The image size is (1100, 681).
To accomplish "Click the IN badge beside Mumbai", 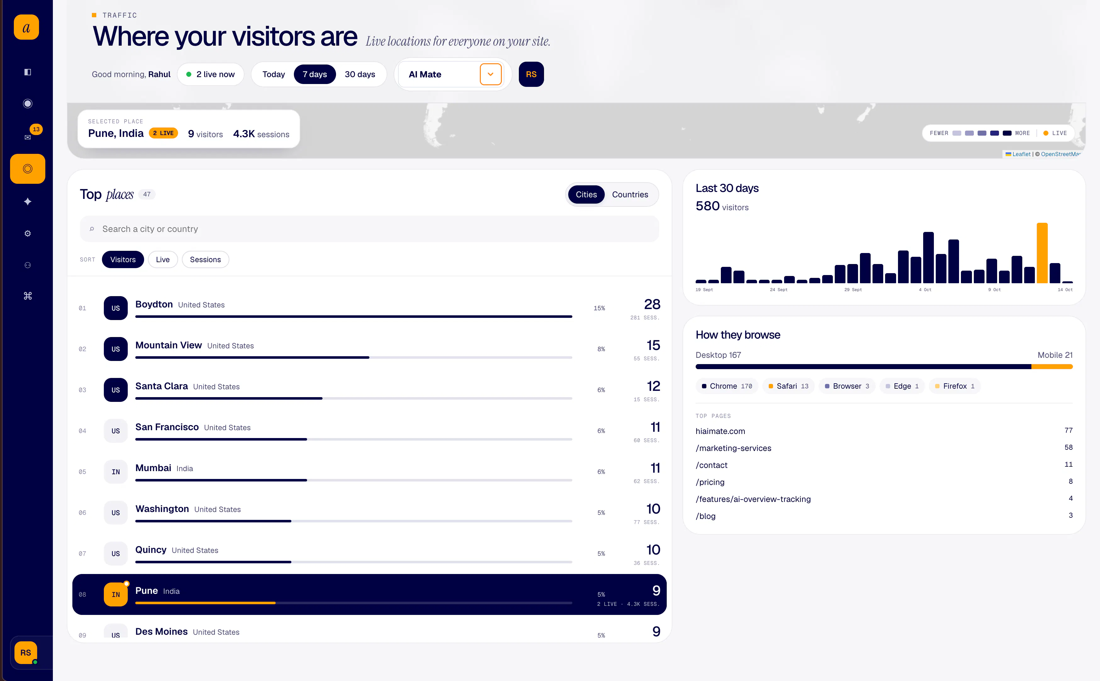I will 116,471.
